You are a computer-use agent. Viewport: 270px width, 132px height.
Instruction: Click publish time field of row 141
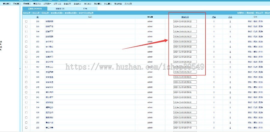(185, 97)
